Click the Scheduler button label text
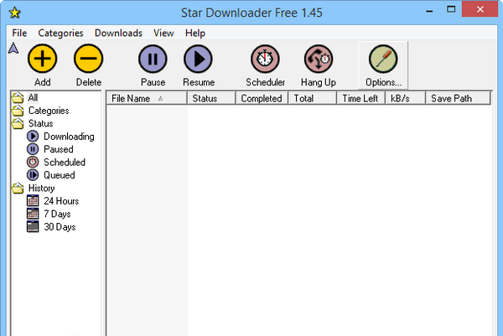Image resolution: width=503 pixels, height=336 pixels. (x=265, y=82)
